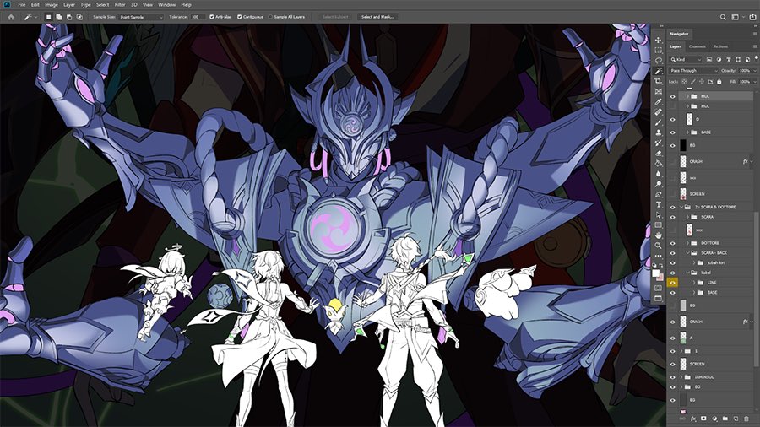Click the layer style fx button

click(x=693, y=419)
